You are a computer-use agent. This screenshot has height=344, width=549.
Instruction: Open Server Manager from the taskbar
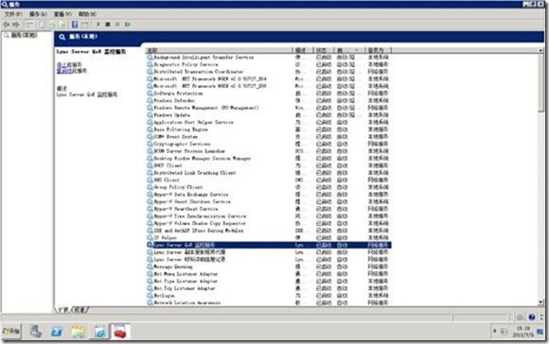click(36, 332)
